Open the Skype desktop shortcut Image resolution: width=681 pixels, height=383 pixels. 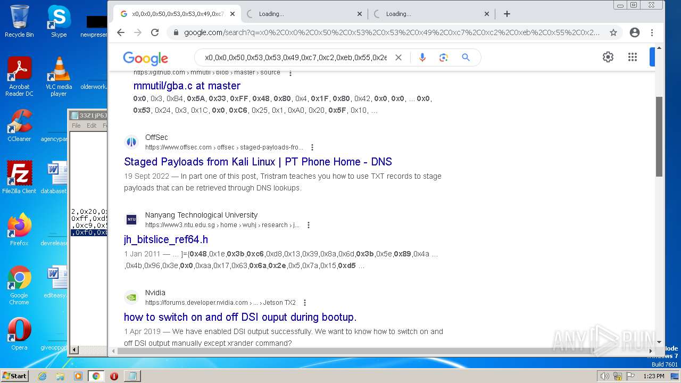click(59, 21)
